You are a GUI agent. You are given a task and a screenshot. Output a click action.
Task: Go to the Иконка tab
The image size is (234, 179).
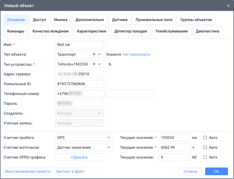61,20
